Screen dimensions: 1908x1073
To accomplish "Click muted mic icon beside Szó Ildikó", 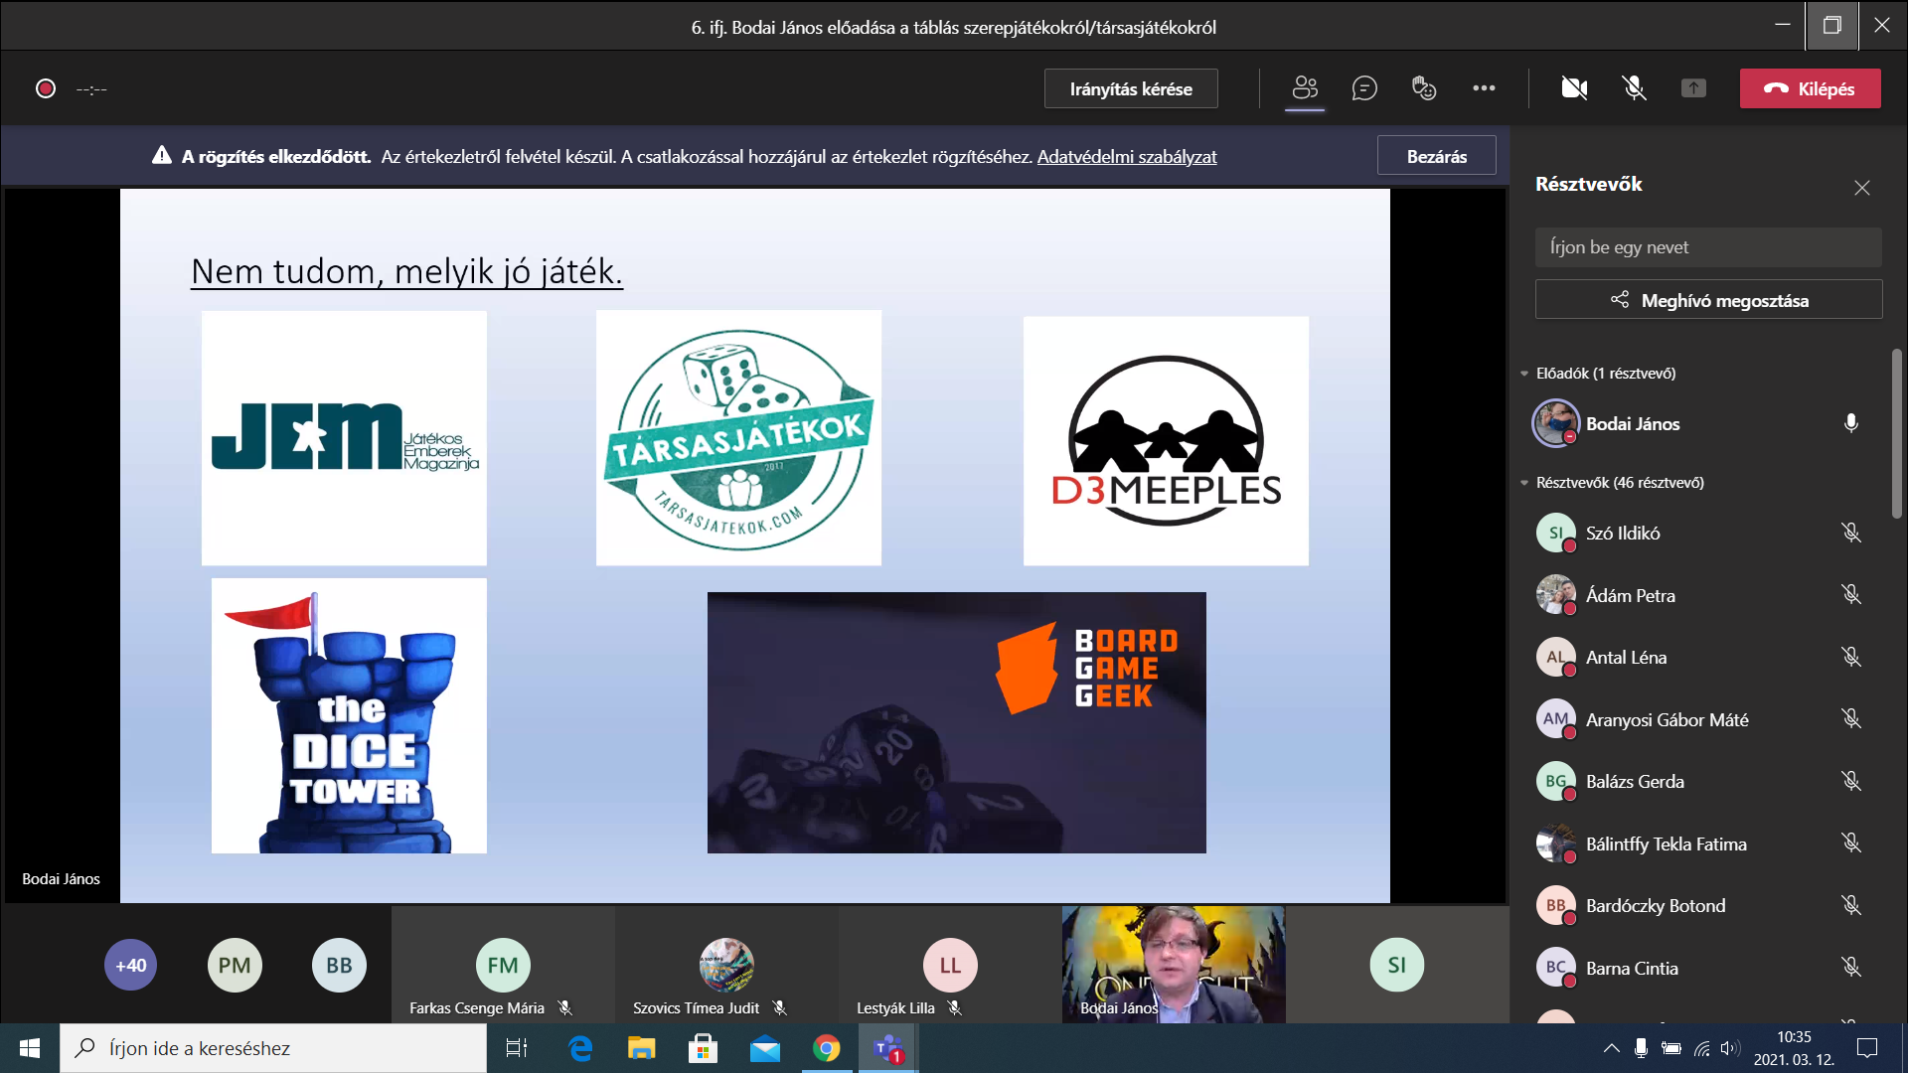I will [1850, 533].
